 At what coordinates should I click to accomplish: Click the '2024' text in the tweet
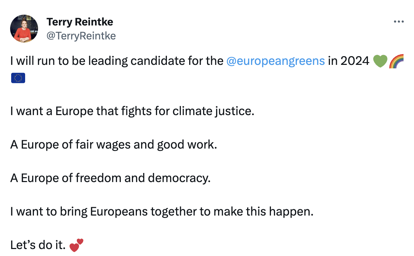click(x=355, y=61)
